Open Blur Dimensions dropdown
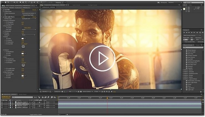Viewport: 205px width, 117px height. click(x=29, y=13)
